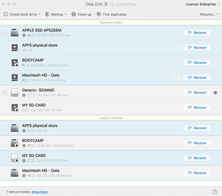Recover the logical MY SD CARD volume

coord(197,158)
